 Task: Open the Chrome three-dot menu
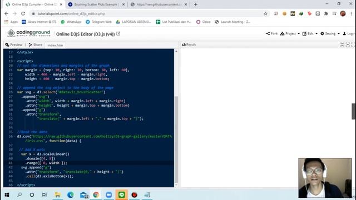point(351,13)
